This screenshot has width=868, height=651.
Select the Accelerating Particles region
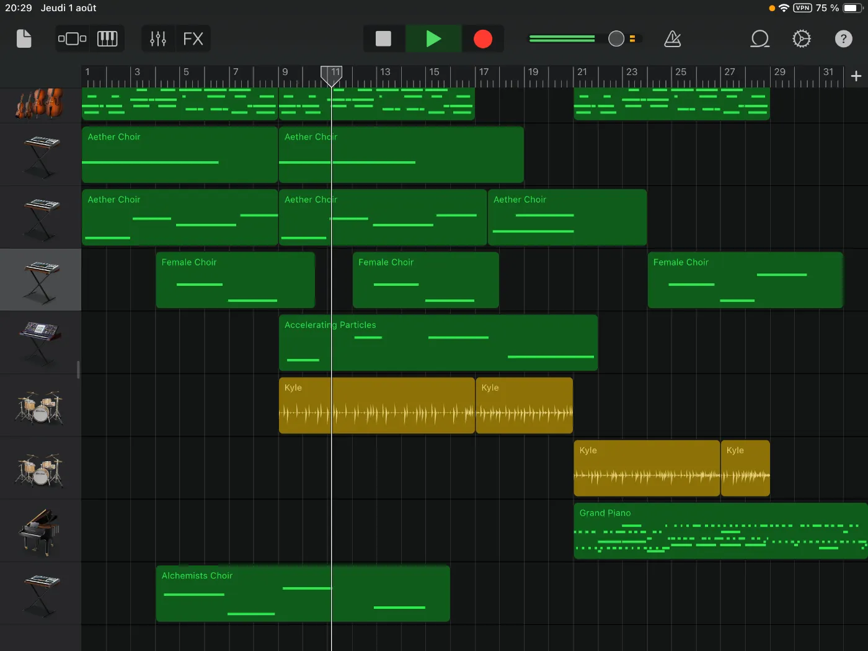coord(438,343)
